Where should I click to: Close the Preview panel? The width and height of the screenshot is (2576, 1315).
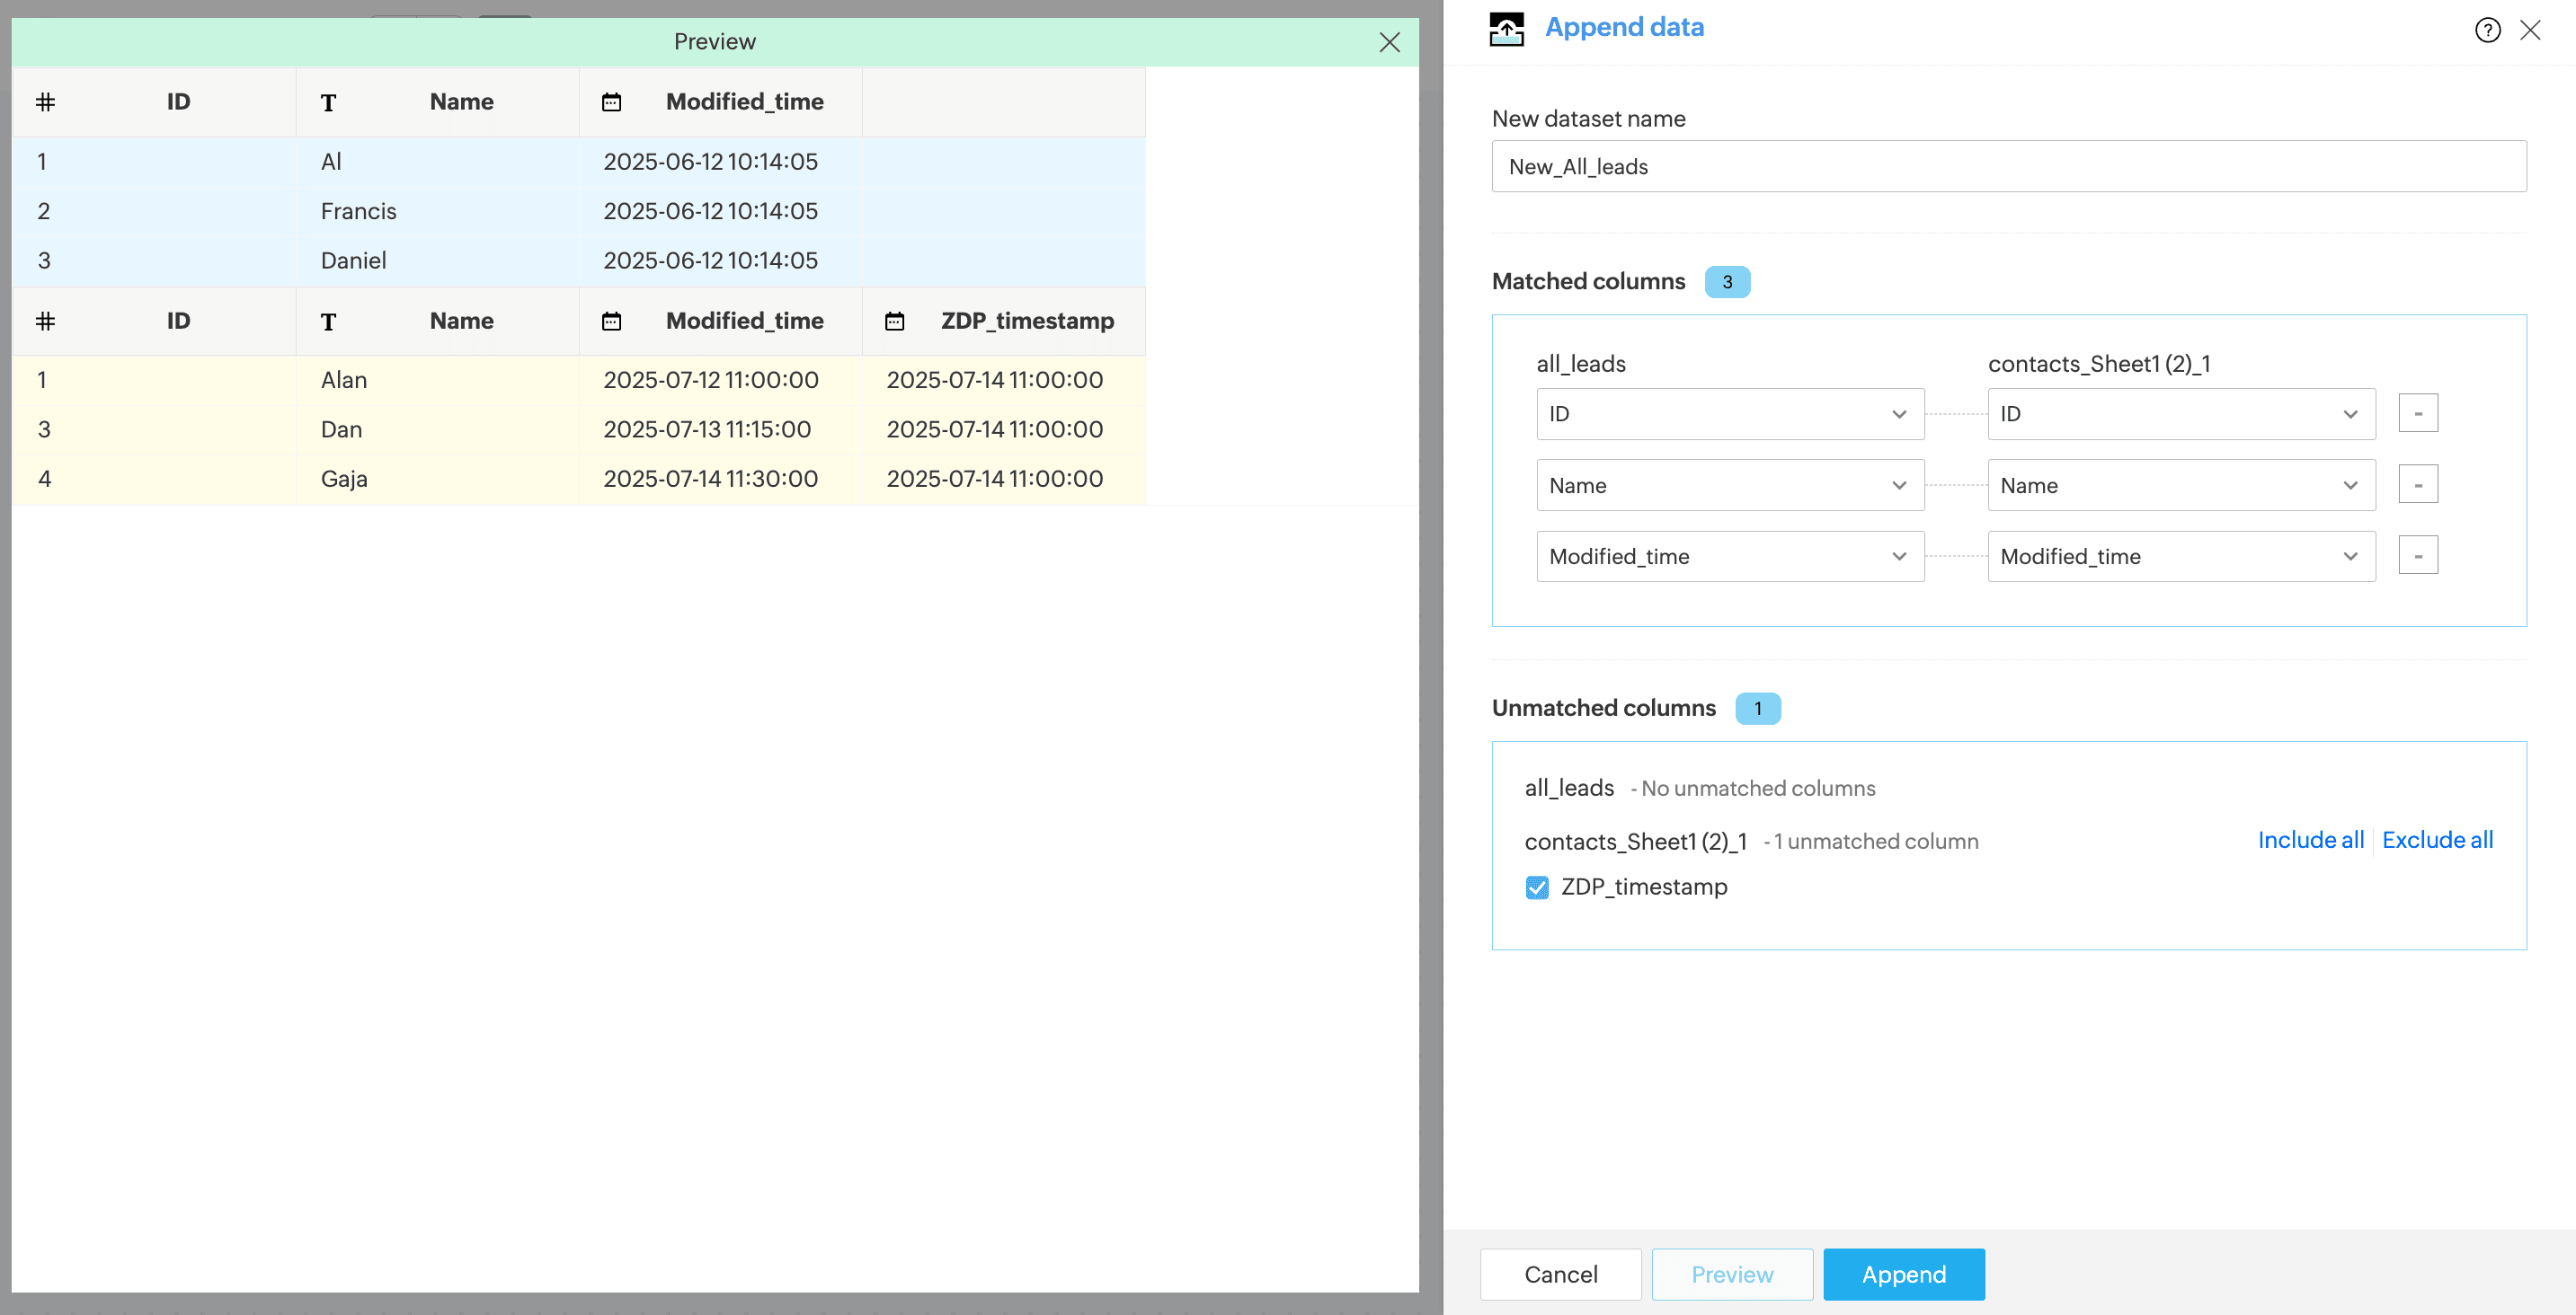click(x=1389, y=42)
